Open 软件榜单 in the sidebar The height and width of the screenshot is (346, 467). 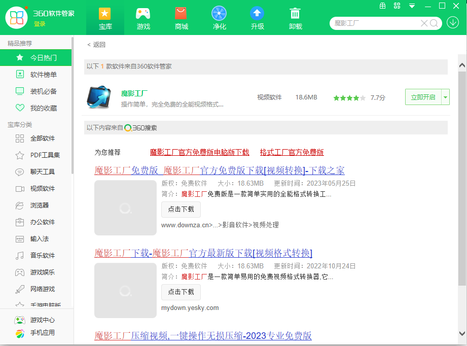click(35, 75)
